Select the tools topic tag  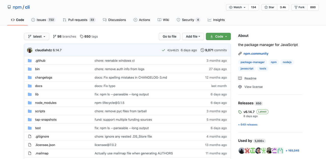tap(263, 69)
